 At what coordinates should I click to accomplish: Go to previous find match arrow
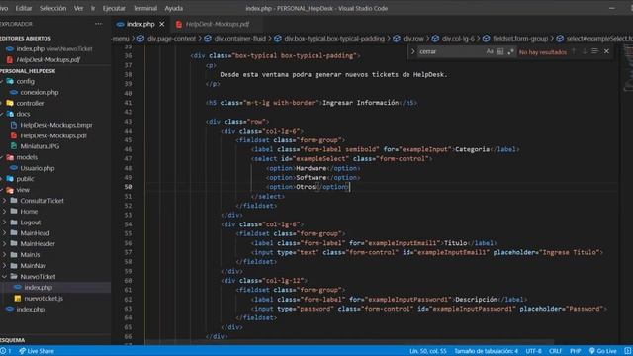click(x=574, y=51)
